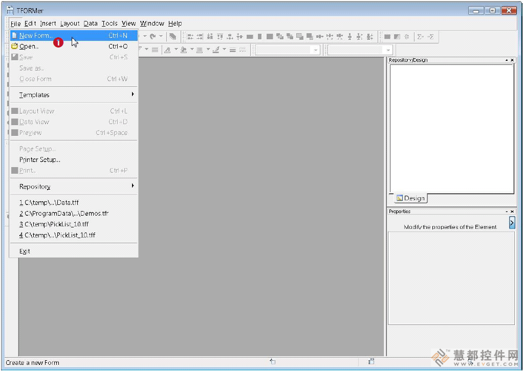Open the barcode icon dropdown arrow

pos(208,50)
